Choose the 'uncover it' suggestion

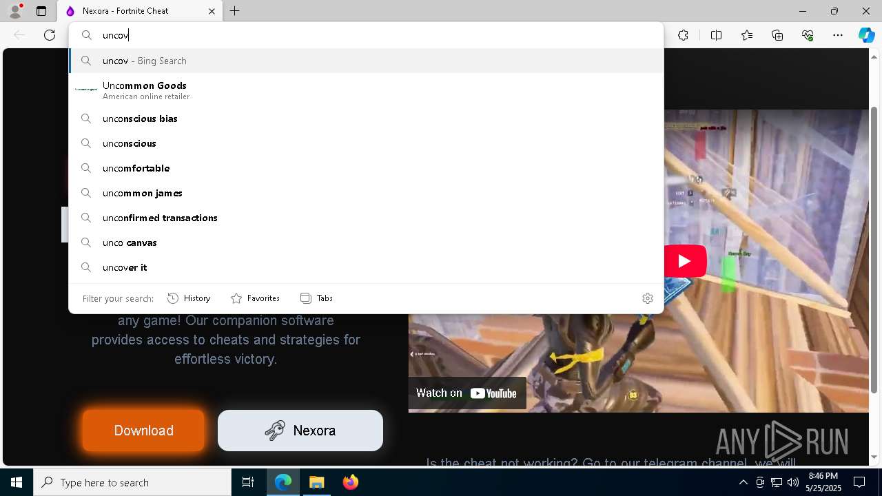click(x=366, y=267)
